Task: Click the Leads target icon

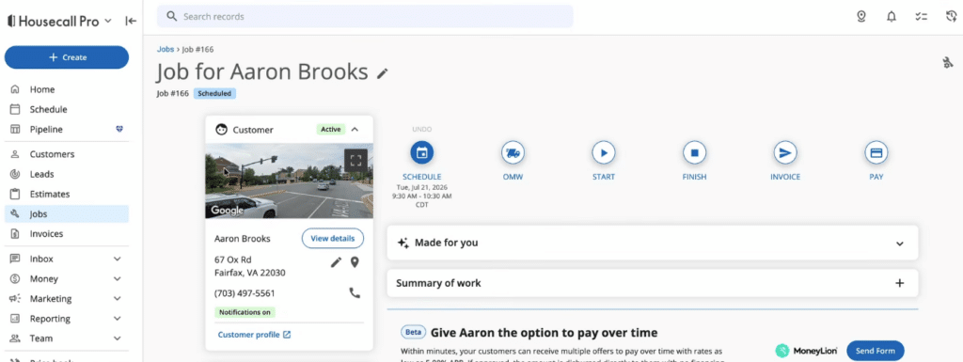Action: pos(15,174)
